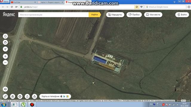191x107 pixels.
Task: Click the Войти sign-in button
Action: pos(182,15)
